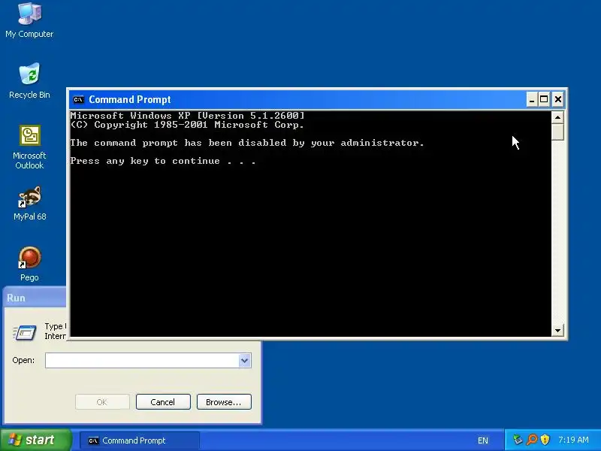Click the Copyright 1985-2001 Microsoft Corp. line

[x=187, y=125]
